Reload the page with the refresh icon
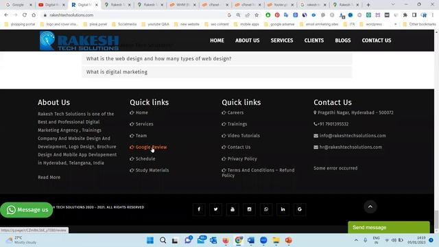Image resolution: width=439 pixels, height=247 pixels. 25,15
